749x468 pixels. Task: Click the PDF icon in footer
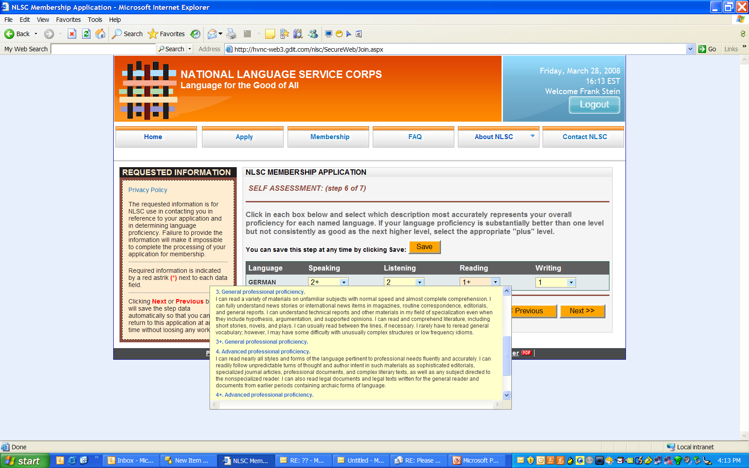(527, 353)
